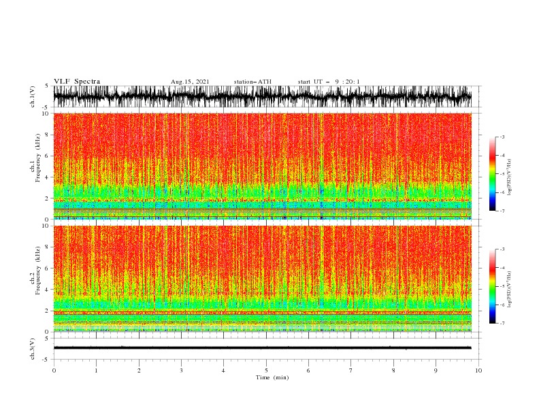Click the x-axis tick label "0"
539x416 pixels.
[54, 370]
